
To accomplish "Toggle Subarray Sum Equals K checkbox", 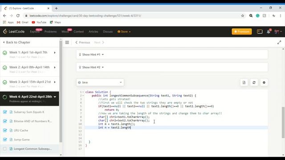I will tap(5, 112).
